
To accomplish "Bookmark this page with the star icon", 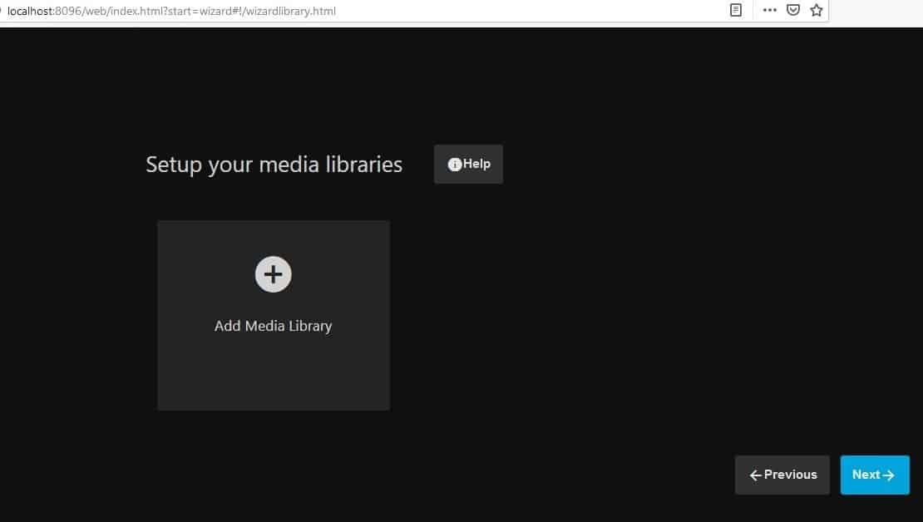I will click(x=817, y=11).
